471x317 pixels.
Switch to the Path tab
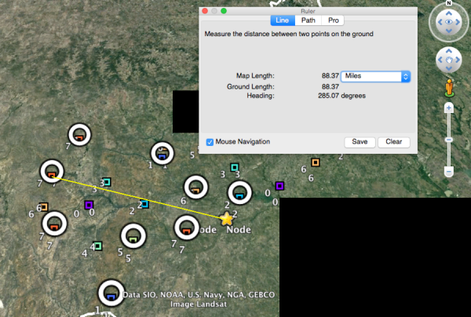[x=308, y=20]
